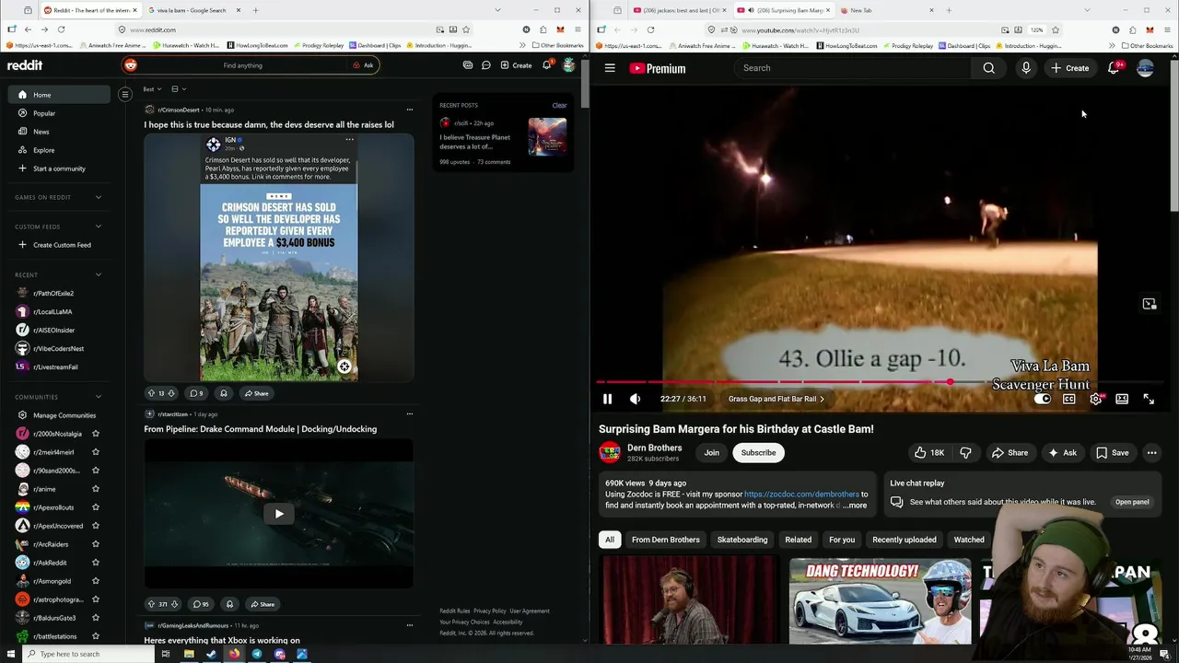Ask about the YouTube video
The image size is (1179, 663).
pyautogui.click(x=1061, y=452)
